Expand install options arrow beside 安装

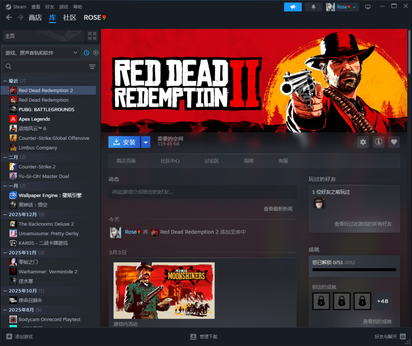(146, 142)
